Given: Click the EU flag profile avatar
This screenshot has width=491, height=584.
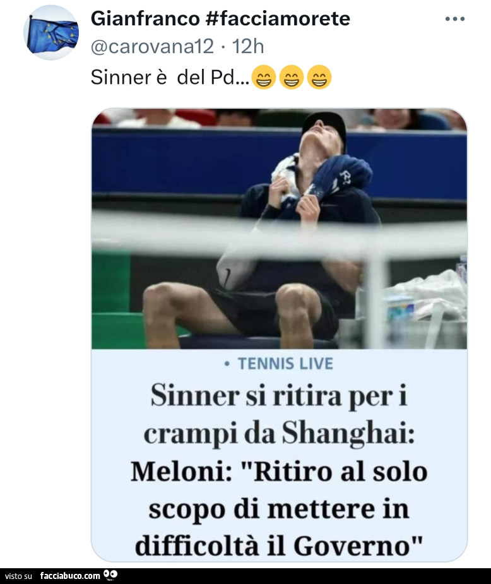Looking at the screenshot, I should tap(51, 32).
